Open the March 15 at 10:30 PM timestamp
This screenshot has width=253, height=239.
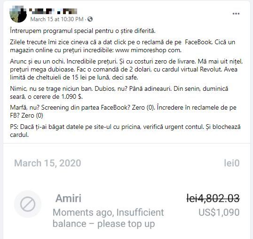click(x=57, y=19)
